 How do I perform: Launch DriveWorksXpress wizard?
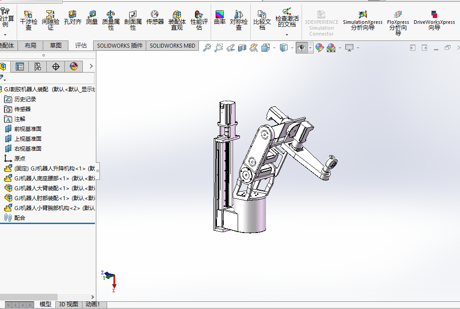[434, 20]
